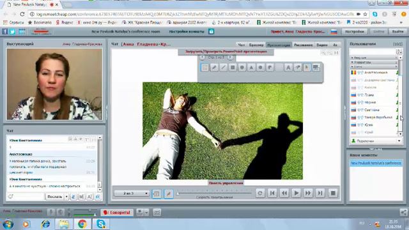Select New Pavlosk Natalya's conference room entry
409x230 pixels.
click(x=376, y=163)
